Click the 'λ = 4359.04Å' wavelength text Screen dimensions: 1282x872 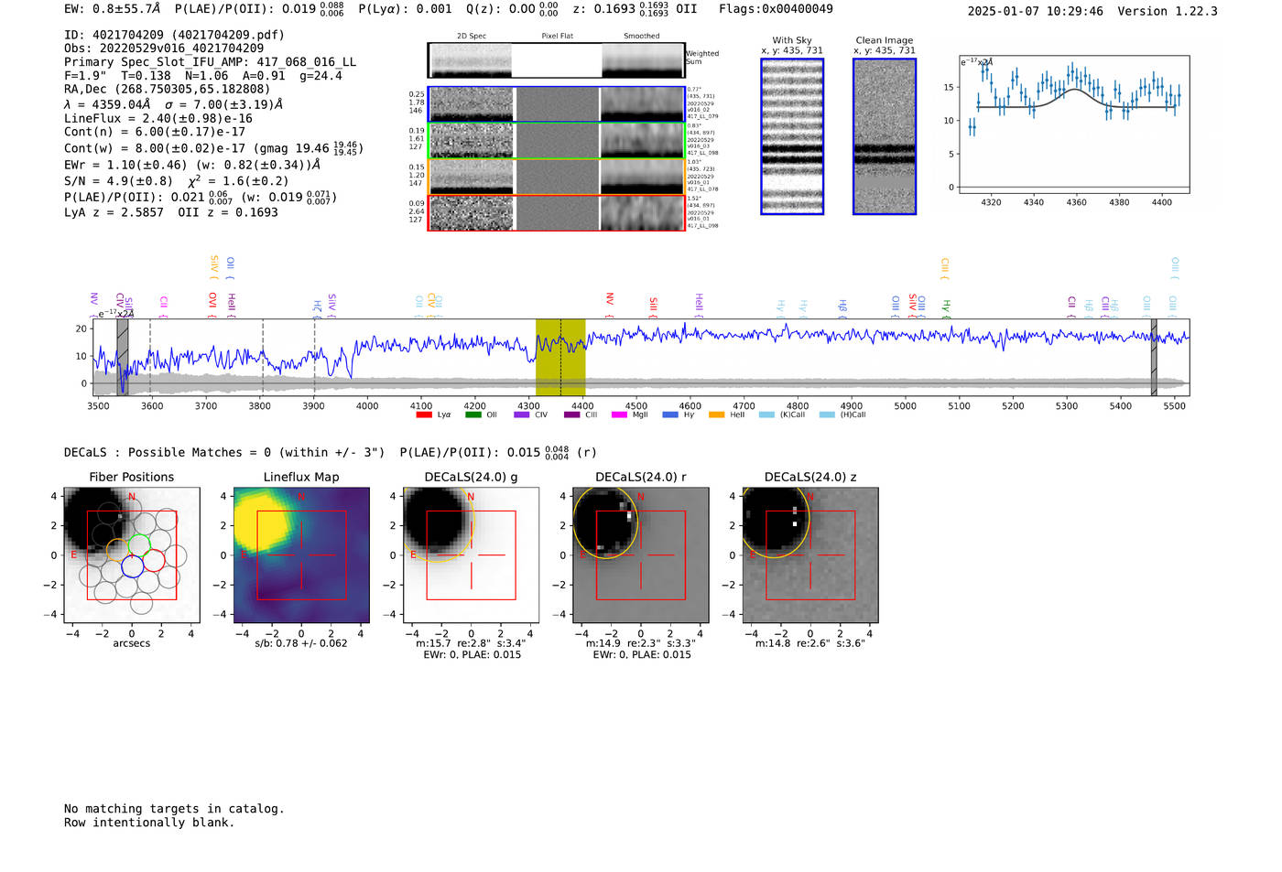click(108, 104)
